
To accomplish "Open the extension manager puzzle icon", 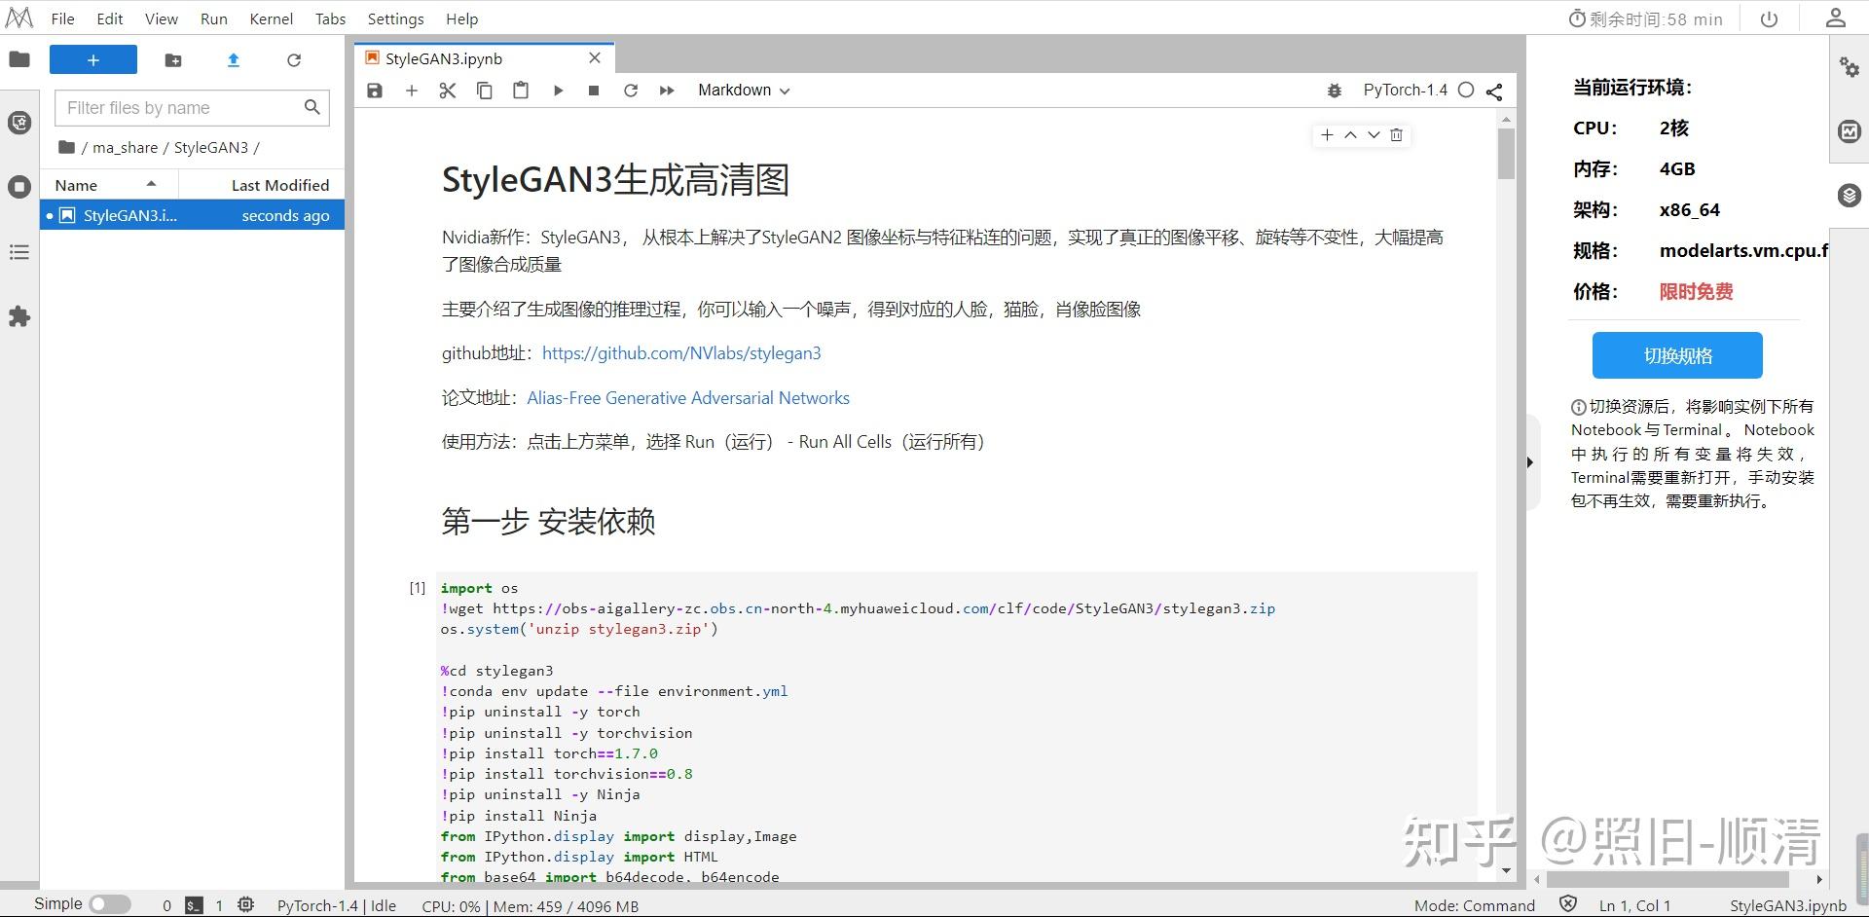I will 18,316.
